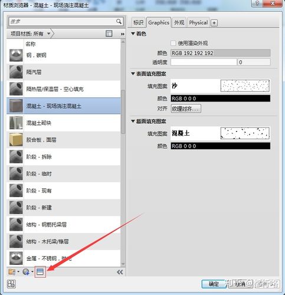Collapse the 表面填充图案 section

coord(133,74)
